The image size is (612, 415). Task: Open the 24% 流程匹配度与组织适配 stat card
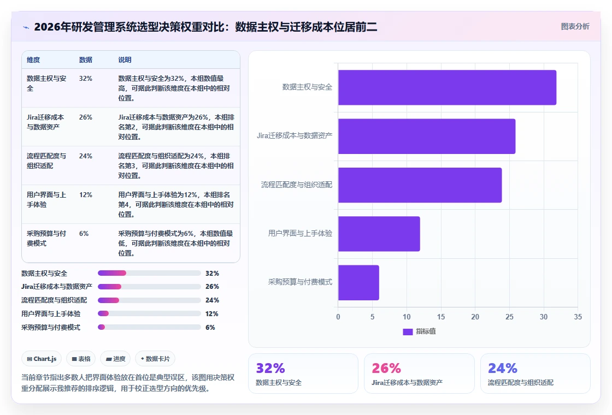(x=535, y=373)
